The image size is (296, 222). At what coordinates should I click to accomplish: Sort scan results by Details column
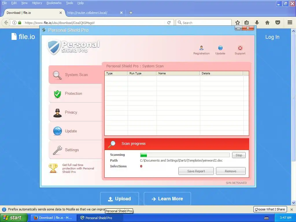(x=221, y=73)
